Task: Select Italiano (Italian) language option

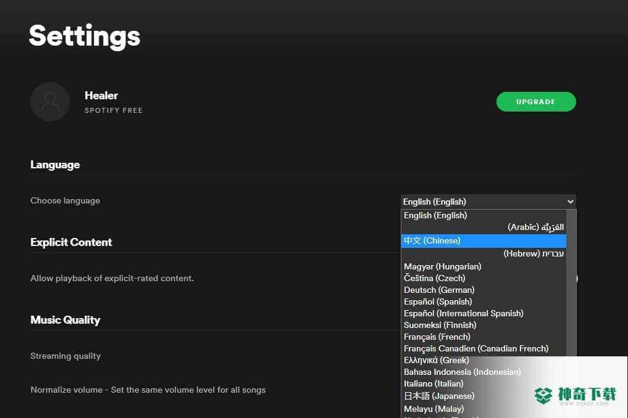Action: point(484,383)
